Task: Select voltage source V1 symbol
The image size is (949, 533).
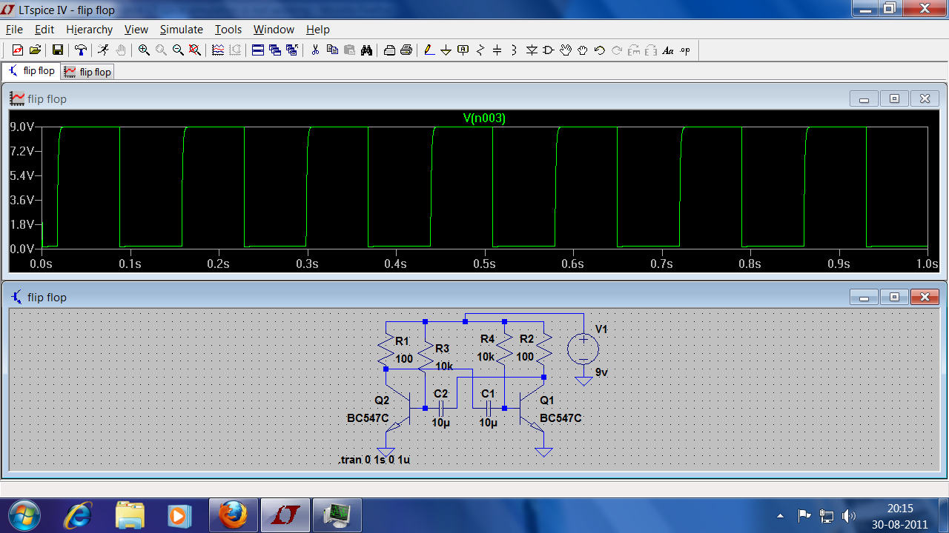Action: [x=583, y=349]
